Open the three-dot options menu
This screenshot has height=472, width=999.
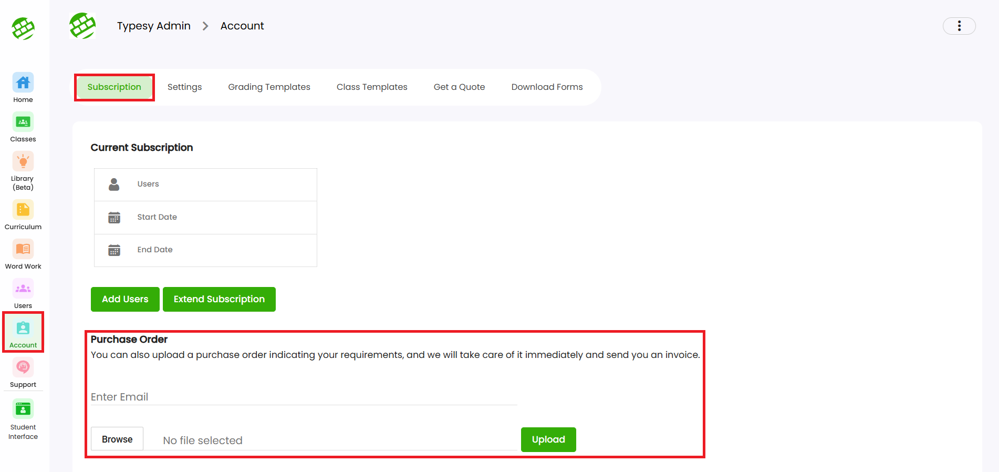959,26
